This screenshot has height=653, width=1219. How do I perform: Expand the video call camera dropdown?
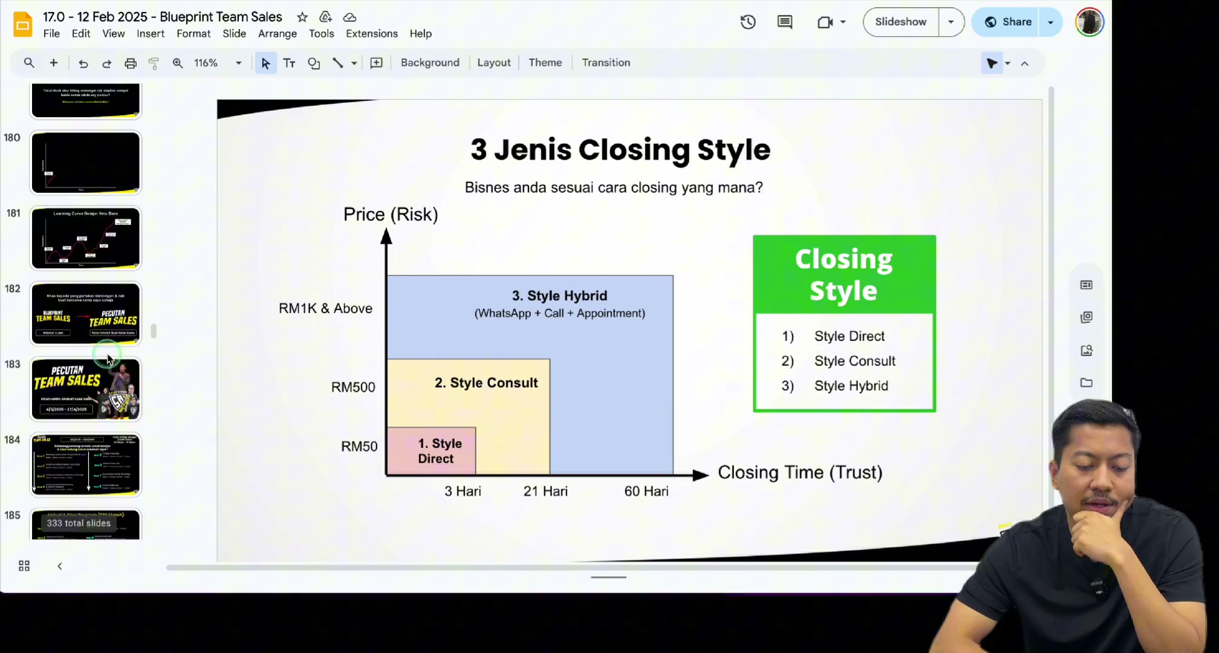pyautogui.click(x=843, y=22)
